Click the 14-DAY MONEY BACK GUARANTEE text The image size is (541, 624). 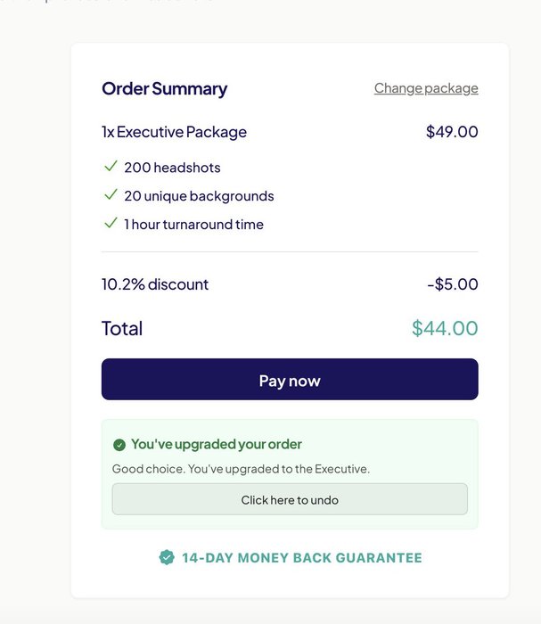(x=301, y=558)
